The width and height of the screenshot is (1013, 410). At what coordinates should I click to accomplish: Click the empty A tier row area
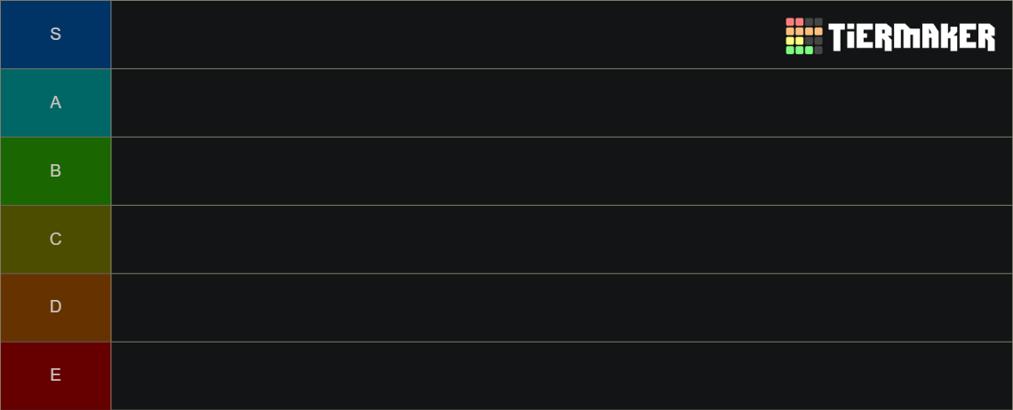562,103
